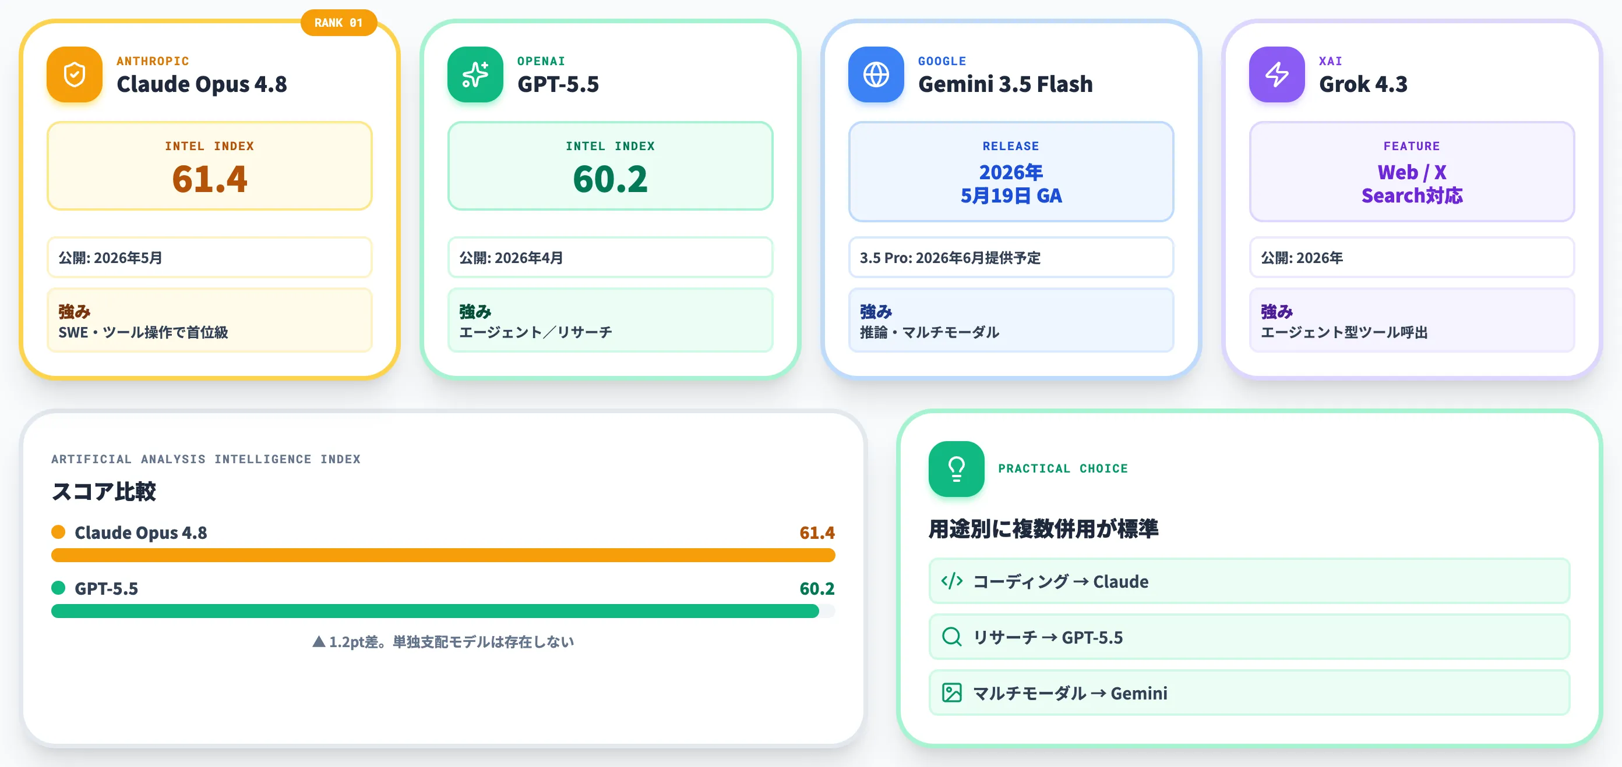Click the Grok 4.3 card title
1622x767 pixels.
pyautogui.click(x=1363, y=84)
